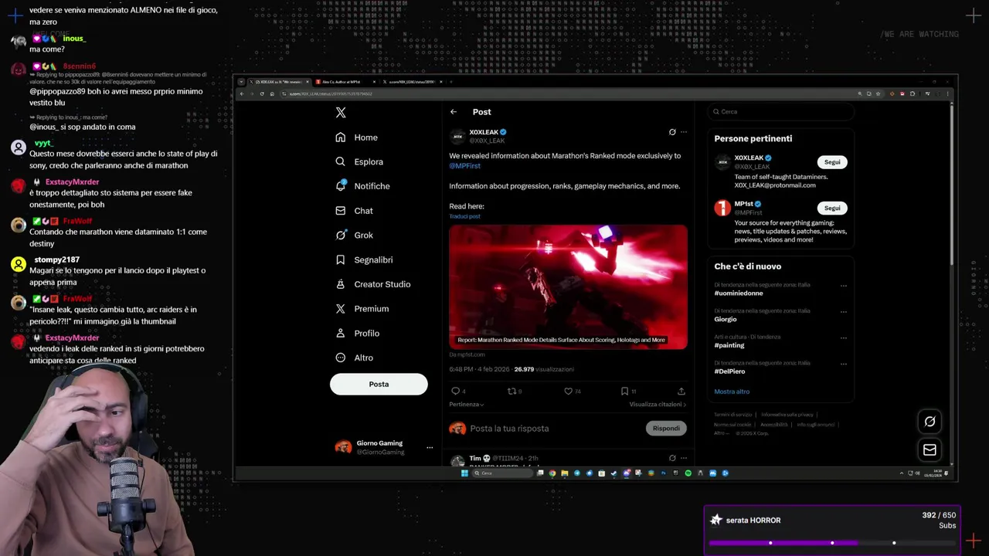The width and height of the screenshot is (989, 556).
Task: Share the XOXLEAK post
Action: point(681,392)
